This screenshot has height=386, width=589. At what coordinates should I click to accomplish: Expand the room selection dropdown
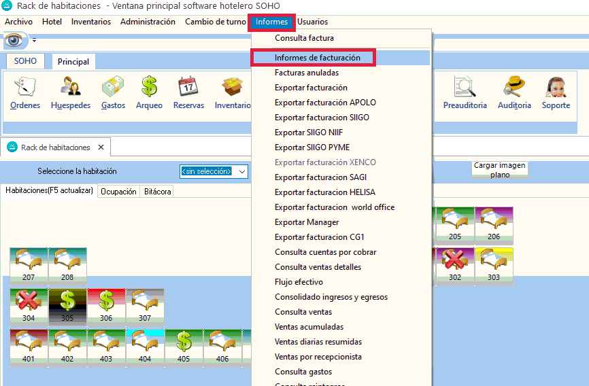coord(241,171)
